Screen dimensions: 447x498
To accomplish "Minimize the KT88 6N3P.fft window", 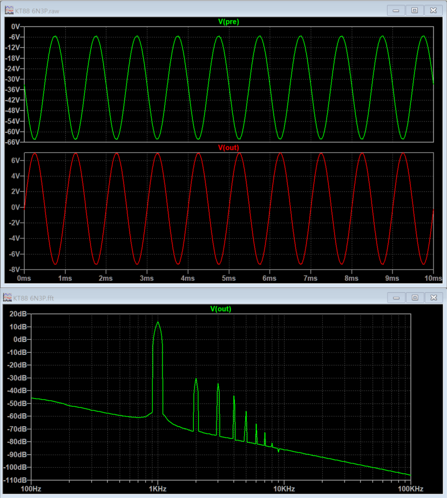I will pos(397,297).
